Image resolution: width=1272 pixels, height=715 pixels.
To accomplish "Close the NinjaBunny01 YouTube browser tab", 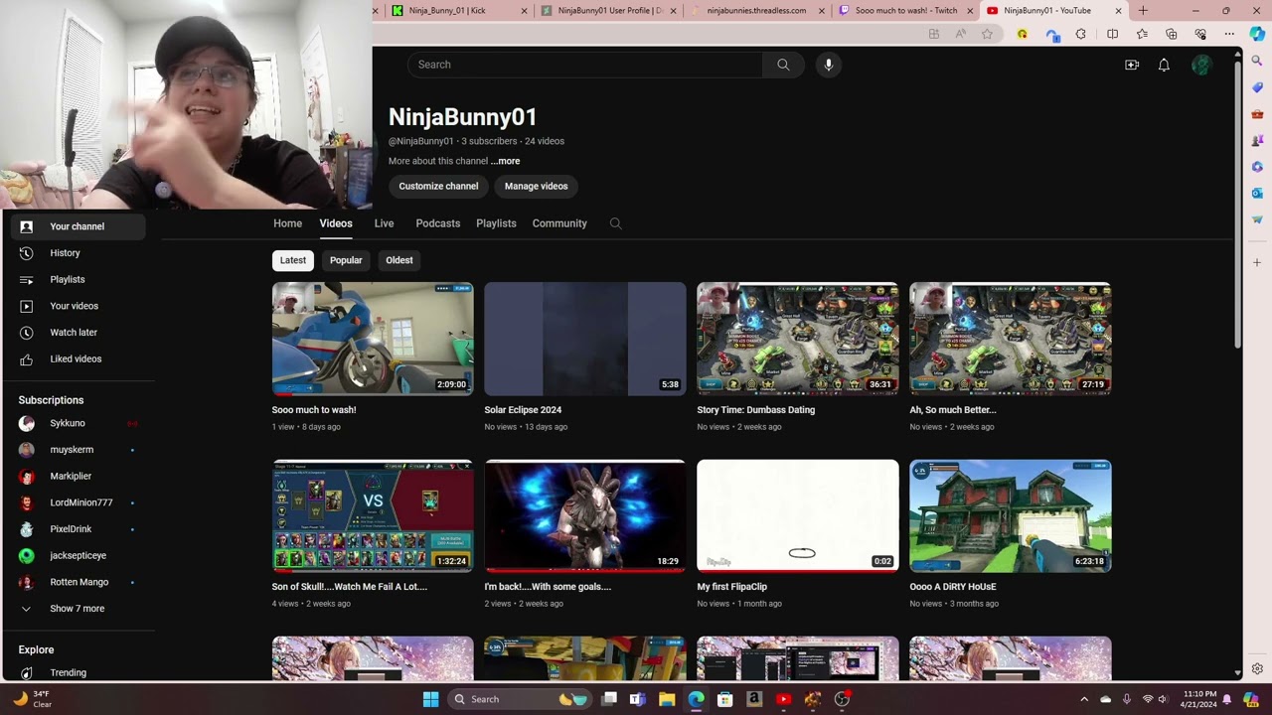I will click(1118, 11).
